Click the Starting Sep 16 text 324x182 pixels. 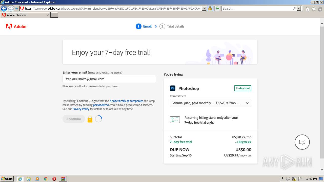pos(181,155)
